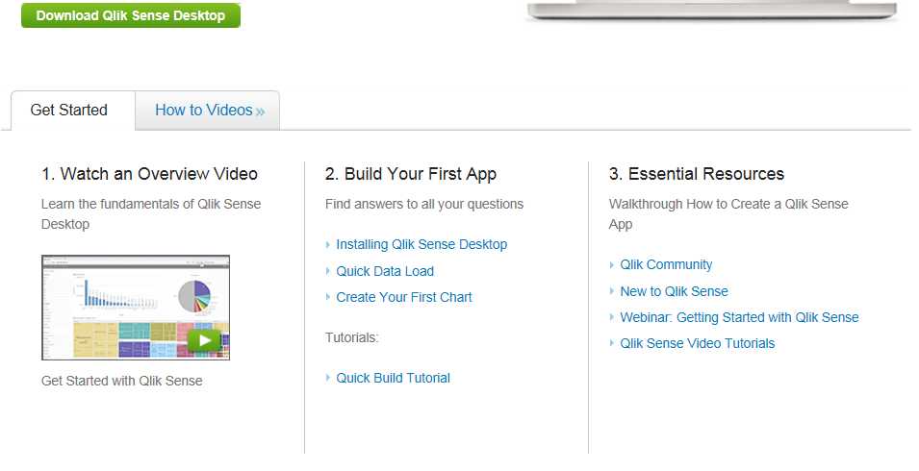The width and height of the screenshot is (919, 471).
Task: Click the arrow bullet beside Qlik Community
Action: click(612, 265)
